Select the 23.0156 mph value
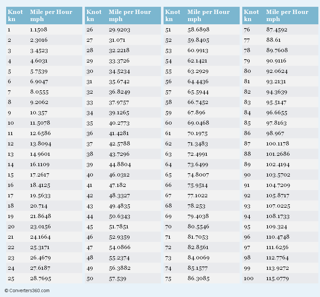Image resolution: width=320 pixels, height=297 pixels. click(40, 227)
